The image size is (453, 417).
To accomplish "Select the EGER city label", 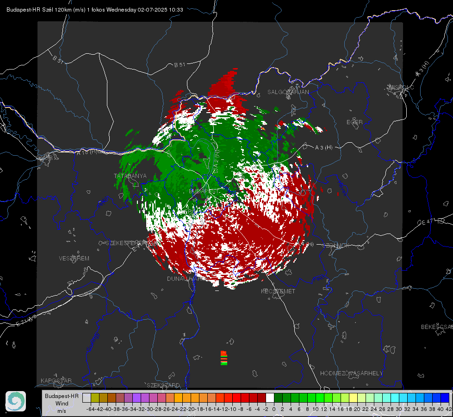I will click(354, 122).
